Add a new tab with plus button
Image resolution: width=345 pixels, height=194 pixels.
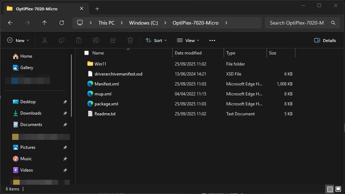tap(97, 9)
